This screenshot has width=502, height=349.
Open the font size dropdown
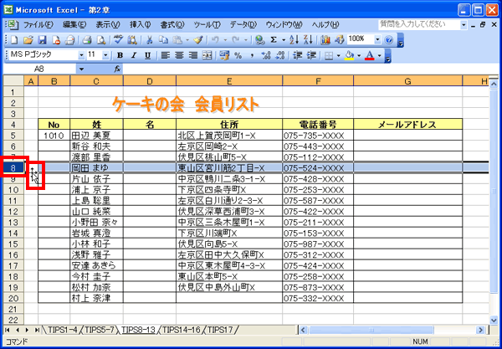[x=105, y=56]
